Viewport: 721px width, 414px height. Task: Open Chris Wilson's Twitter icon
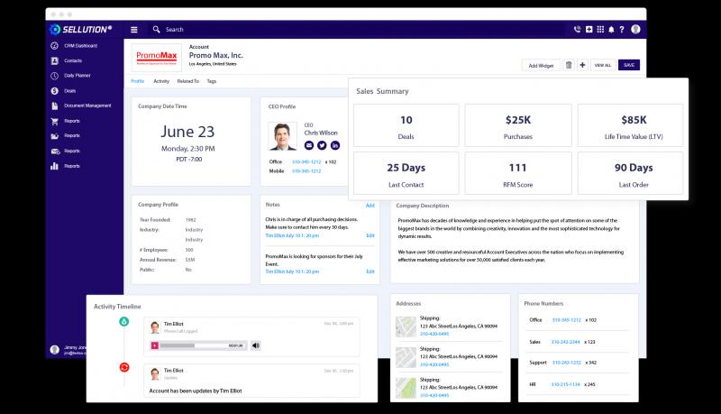[322, 145]
